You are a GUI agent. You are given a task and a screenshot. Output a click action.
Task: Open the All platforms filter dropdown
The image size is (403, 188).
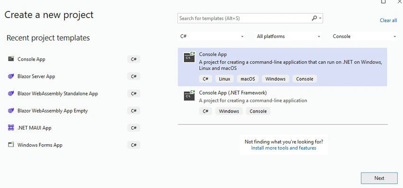288,36
